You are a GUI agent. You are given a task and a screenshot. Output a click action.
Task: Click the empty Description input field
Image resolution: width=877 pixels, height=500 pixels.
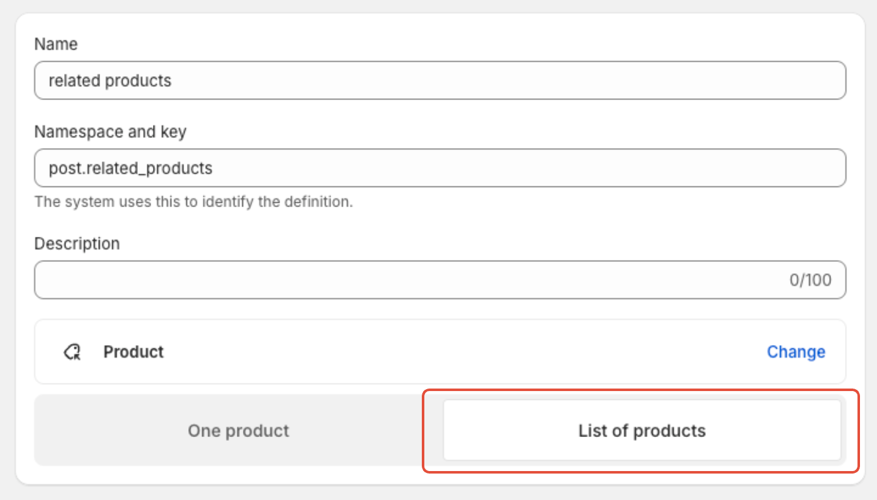tap(409, 280)
